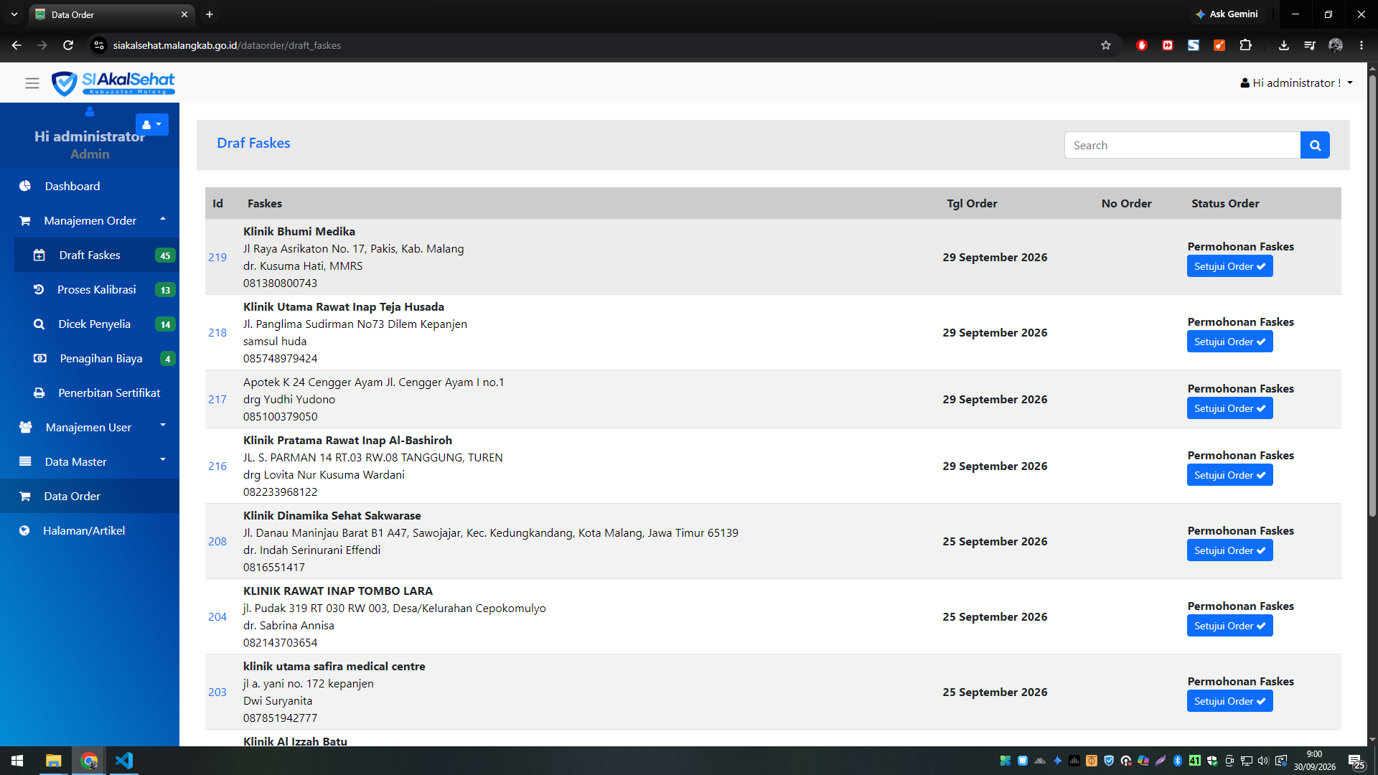
Task: Approve order for klinik utama safira medical centre
Action: pos(1229,701)
